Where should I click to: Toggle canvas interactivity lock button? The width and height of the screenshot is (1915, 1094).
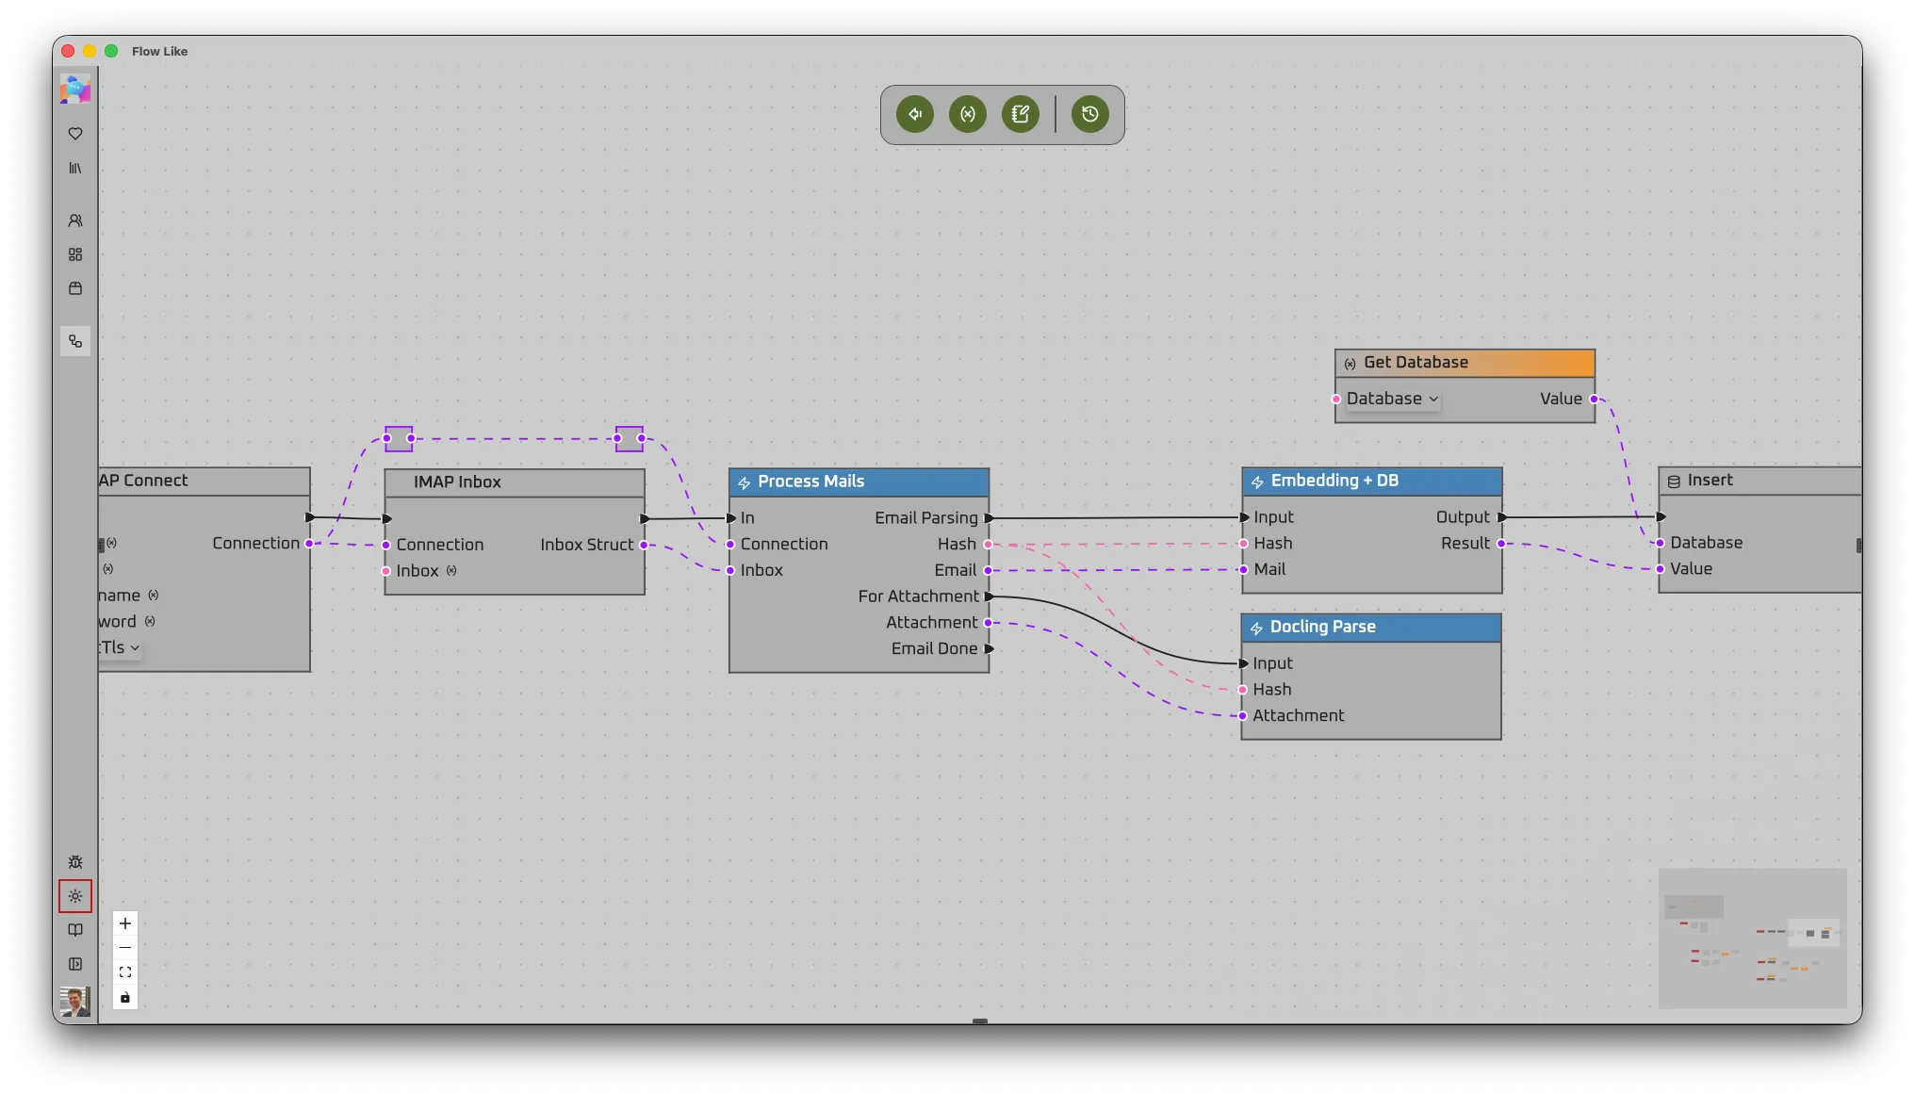125,997
